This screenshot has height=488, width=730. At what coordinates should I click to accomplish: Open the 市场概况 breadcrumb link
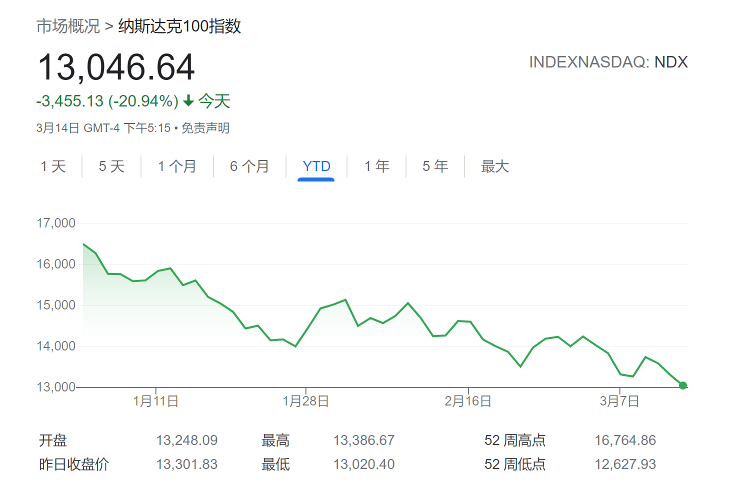point(68,26)
